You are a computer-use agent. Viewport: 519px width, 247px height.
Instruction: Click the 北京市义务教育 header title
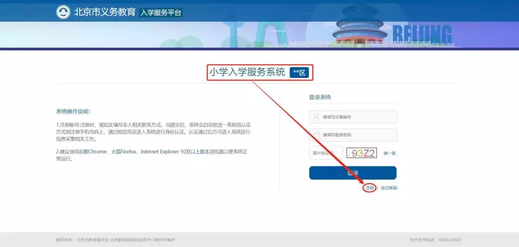point(105,12)
